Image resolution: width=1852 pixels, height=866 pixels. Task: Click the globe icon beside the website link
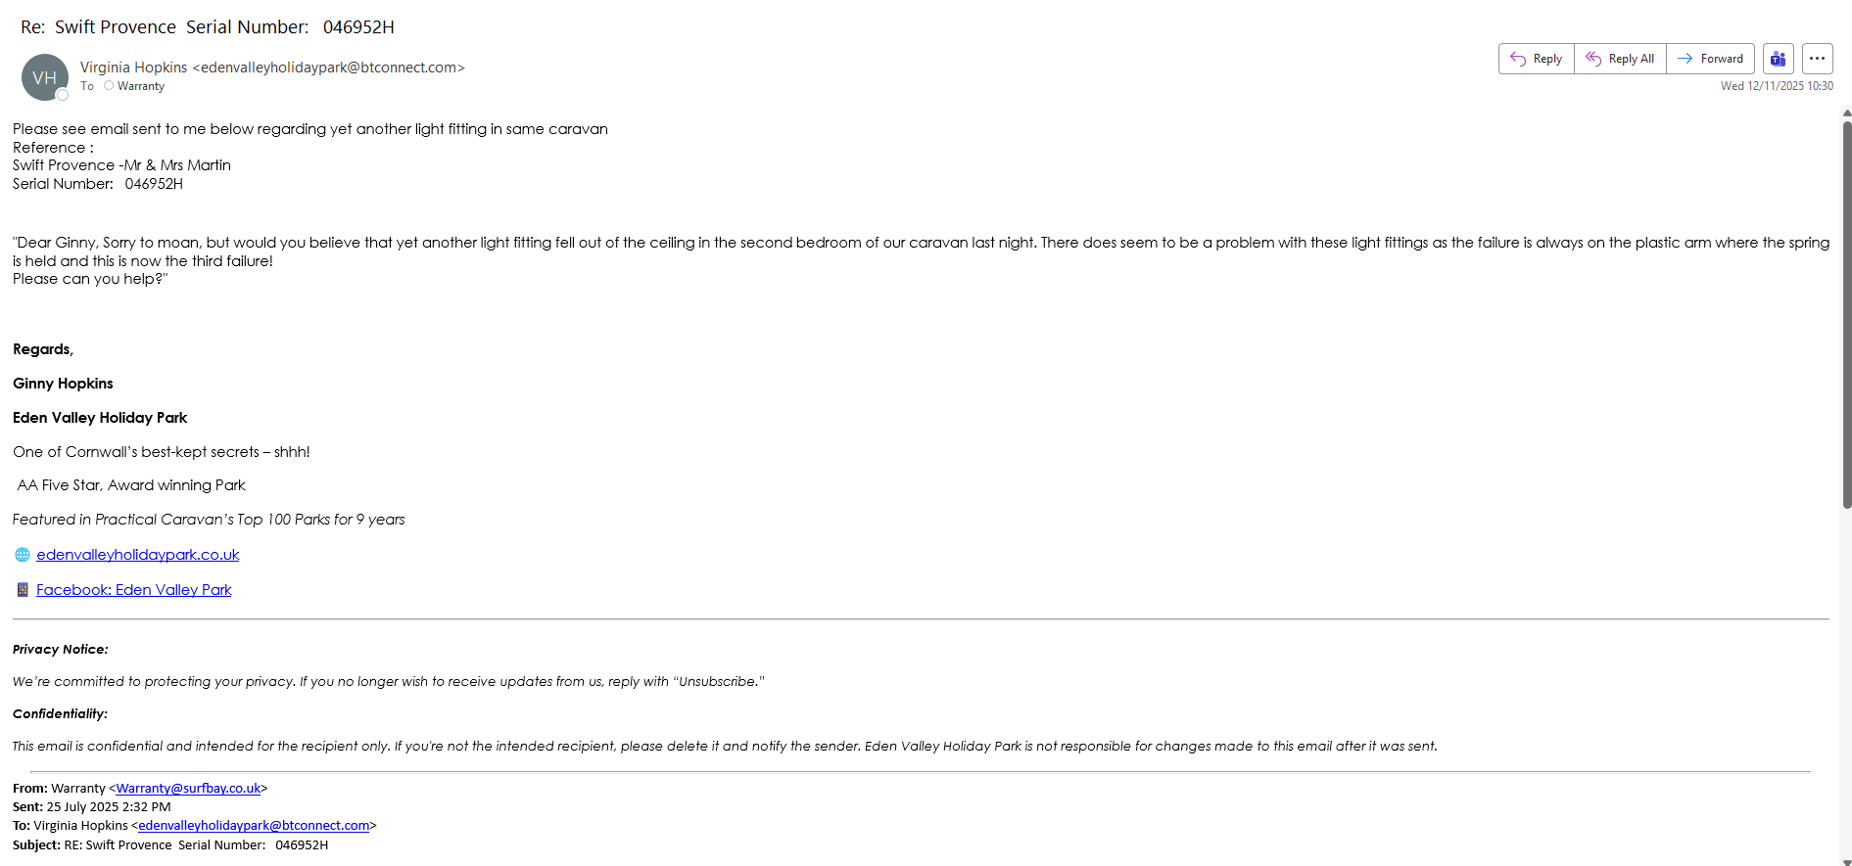pos(23,555)
